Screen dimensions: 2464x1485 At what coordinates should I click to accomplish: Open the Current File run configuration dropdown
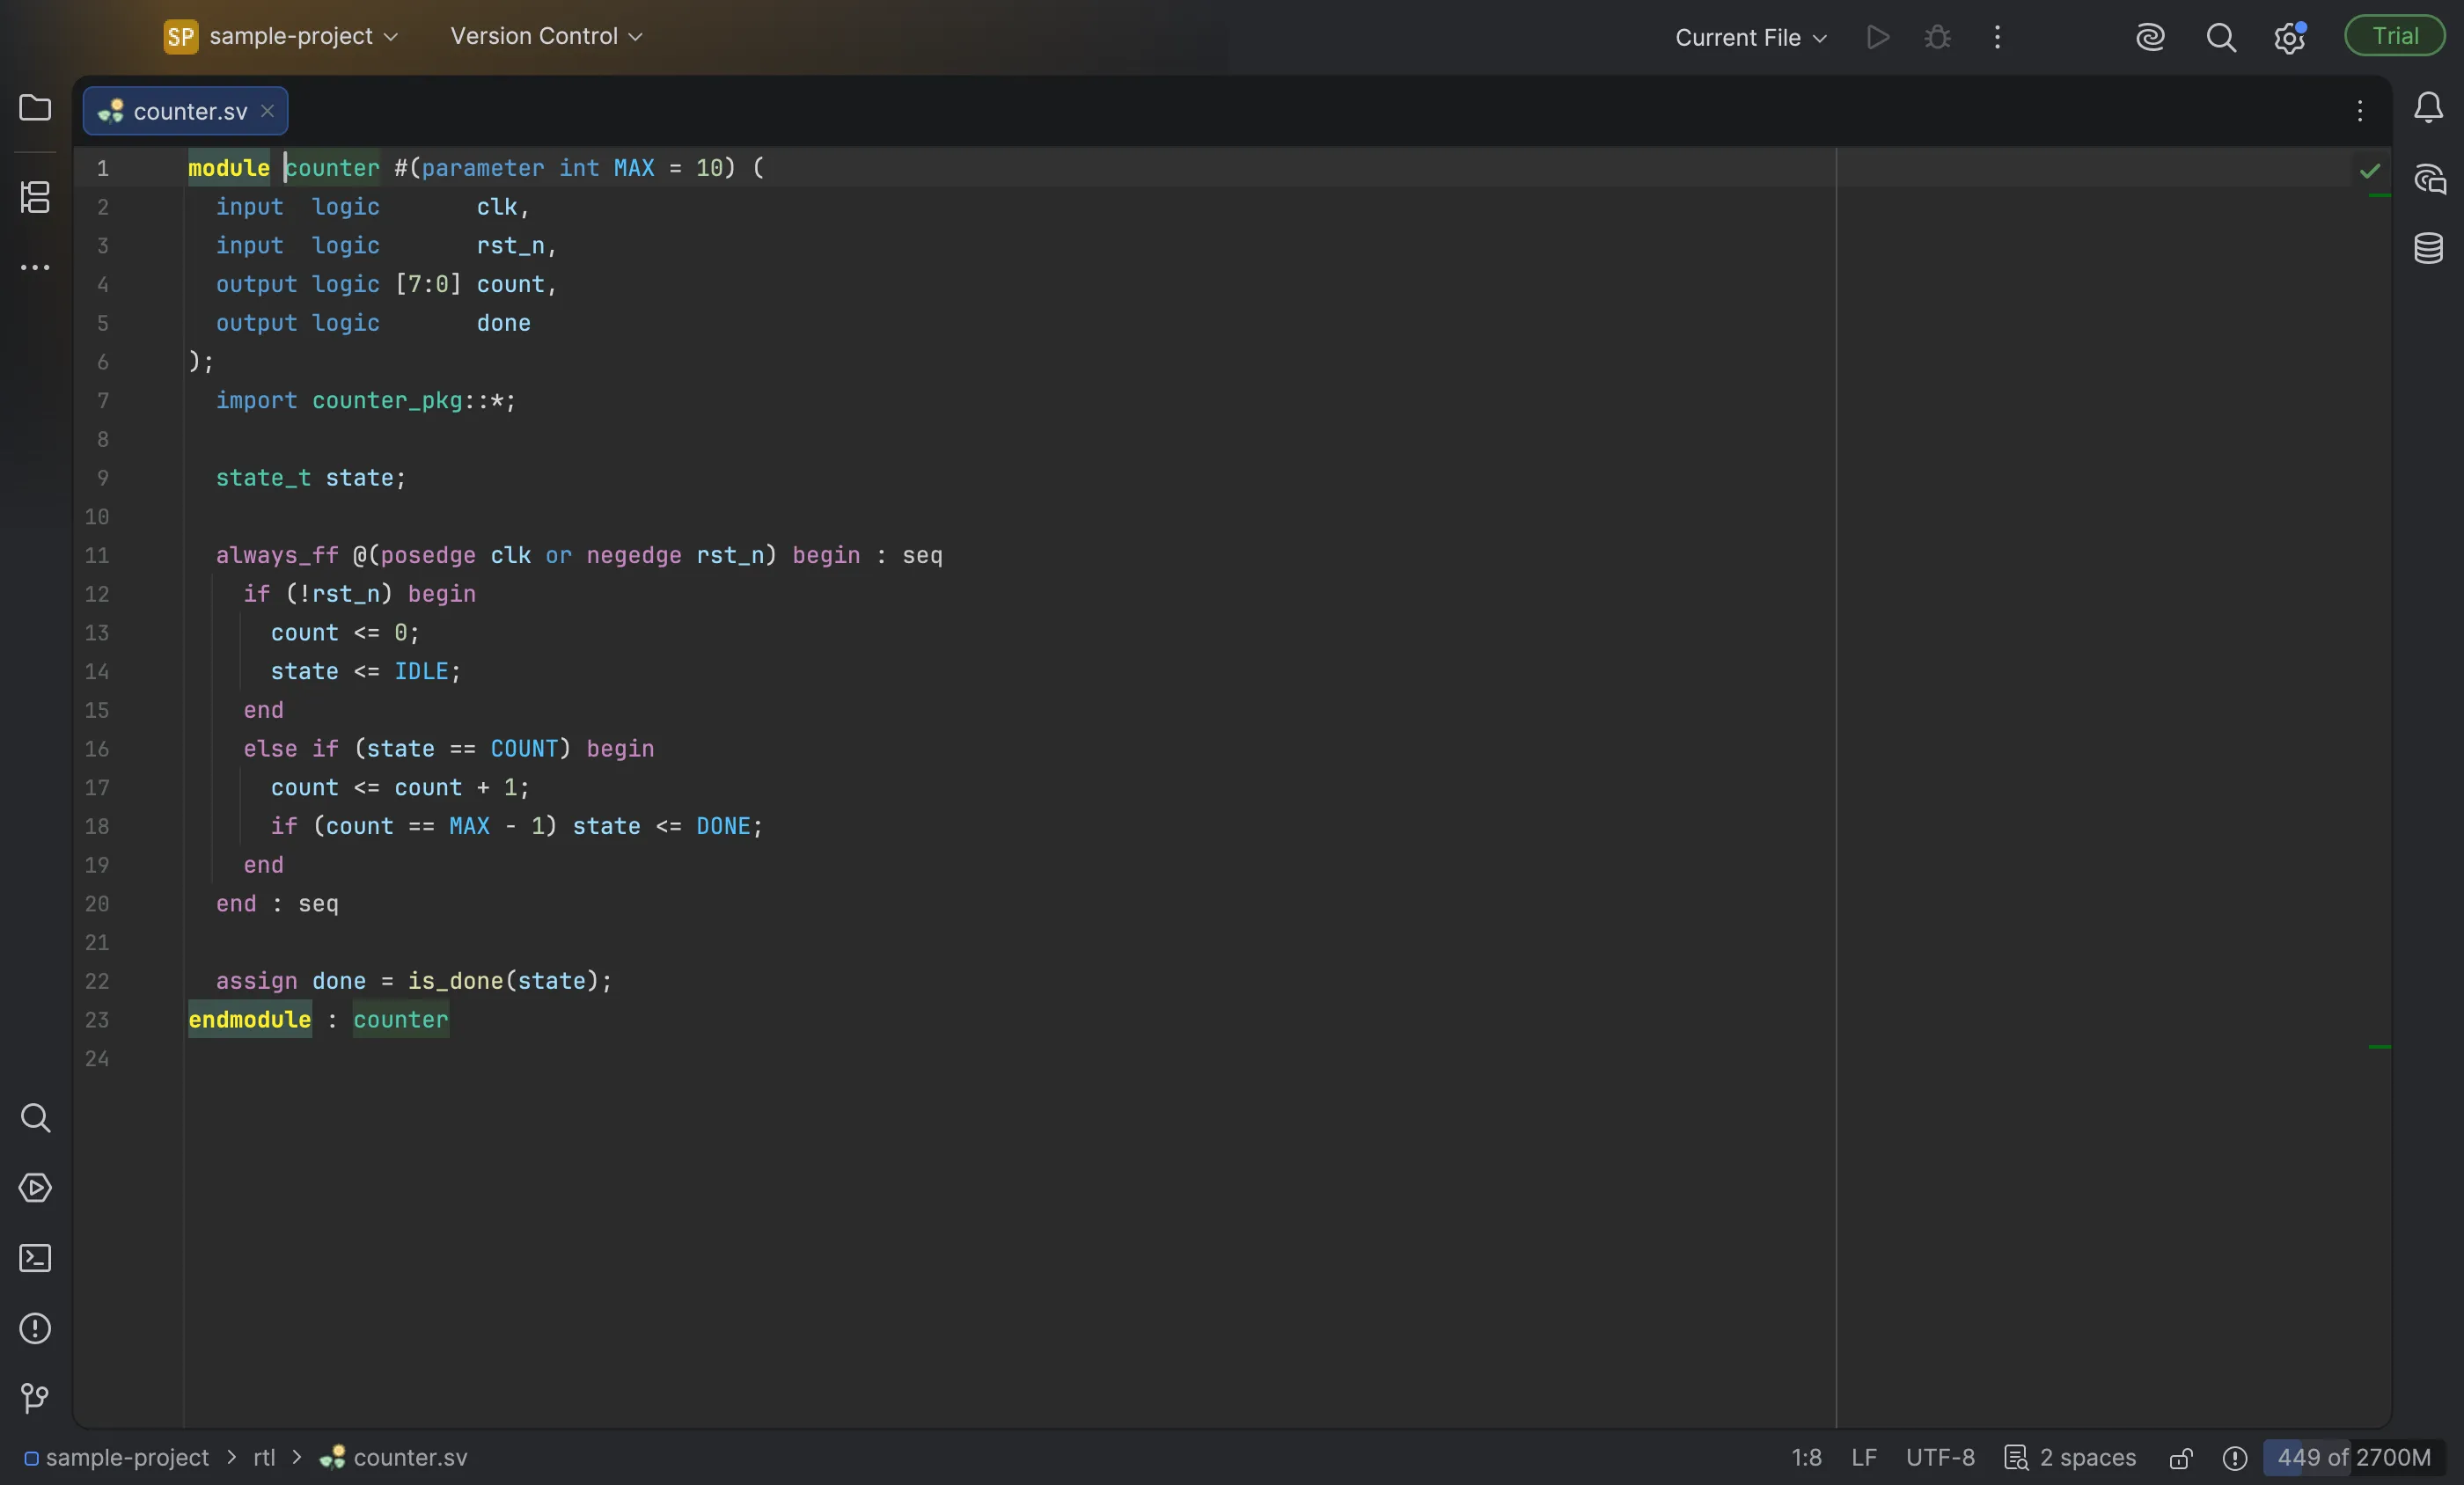1751,37
